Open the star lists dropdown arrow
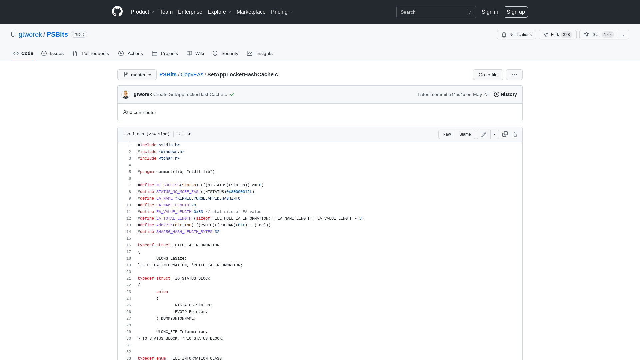640x360 pixels. click(x=624, y=35)
